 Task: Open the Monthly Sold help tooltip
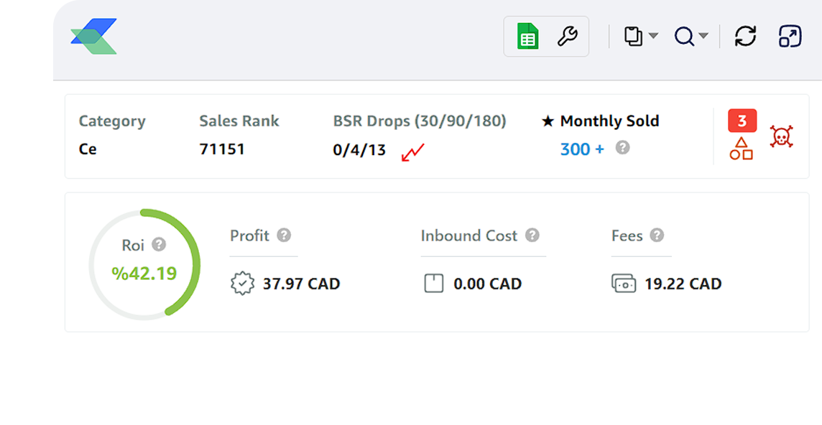[x=622, y=149]
